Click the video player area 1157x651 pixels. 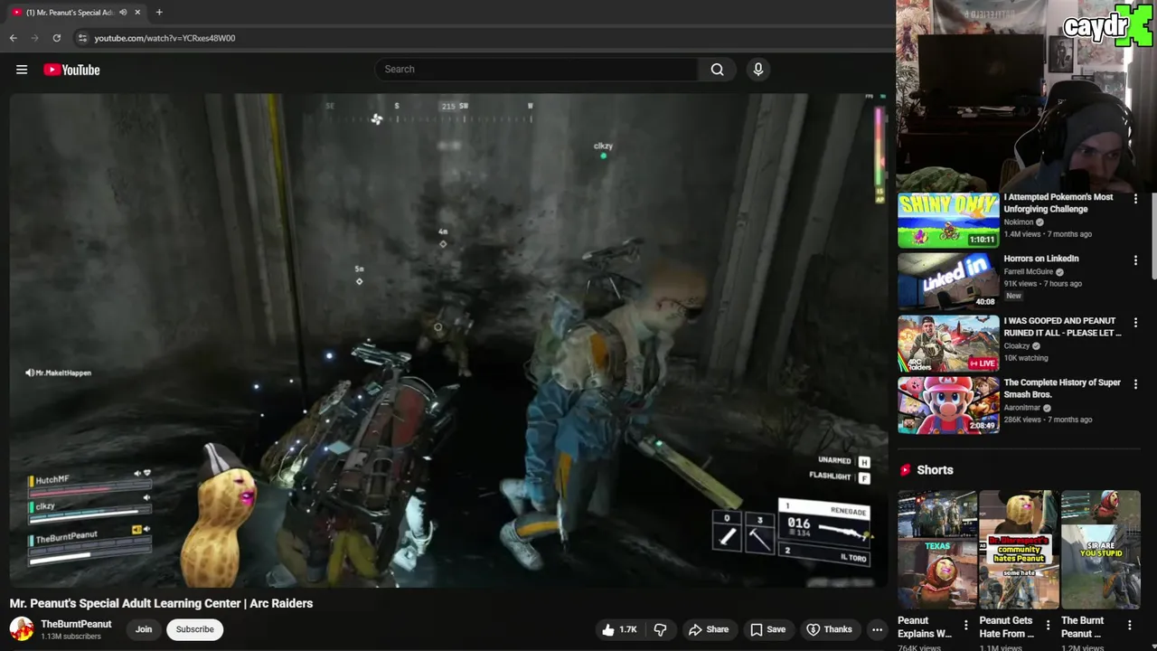[x=448, y=340]
